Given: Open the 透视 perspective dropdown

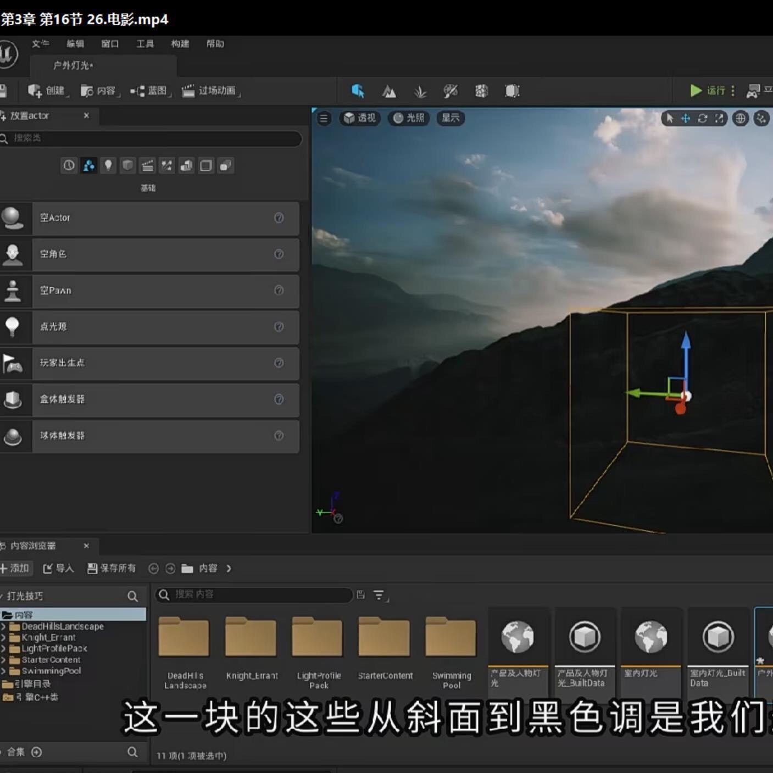Looking at the screenshot, I should tap(360, 118).
